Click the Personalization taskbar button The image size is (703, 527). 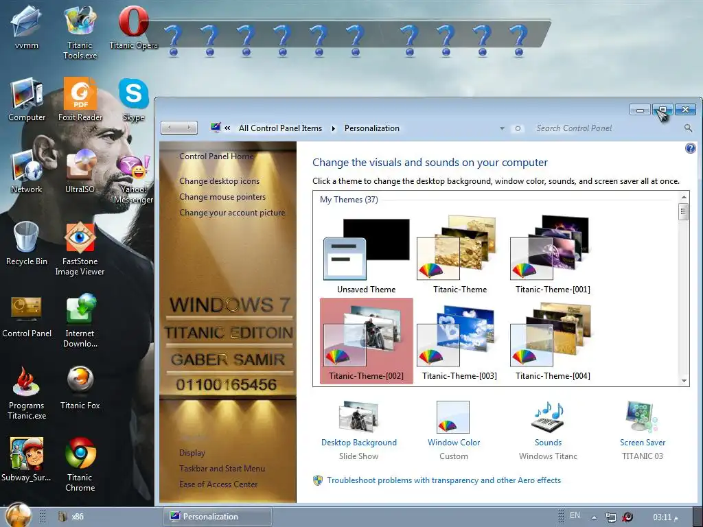[x=218, y=517]
